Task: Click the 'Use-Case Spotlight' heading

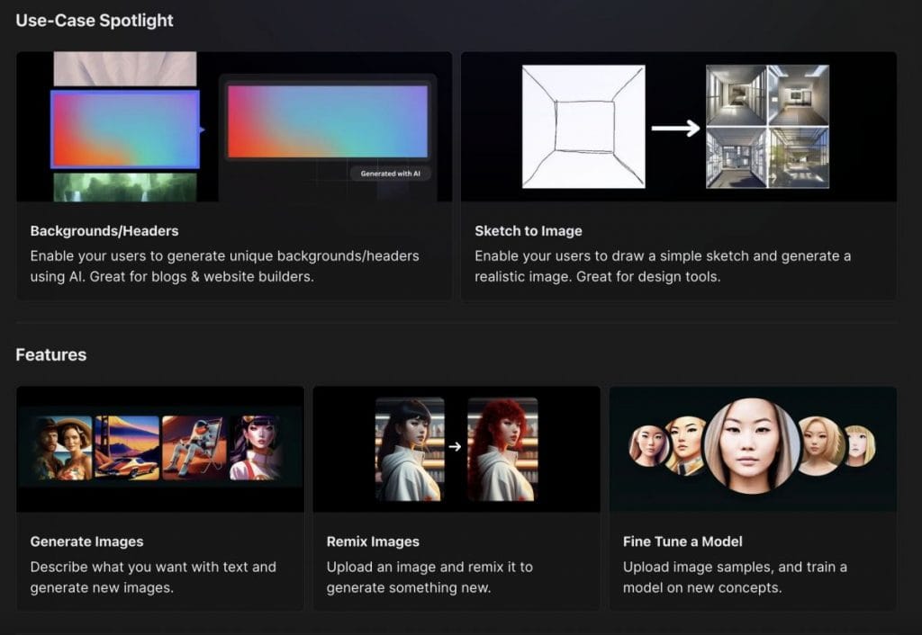Action: point(94,21)
